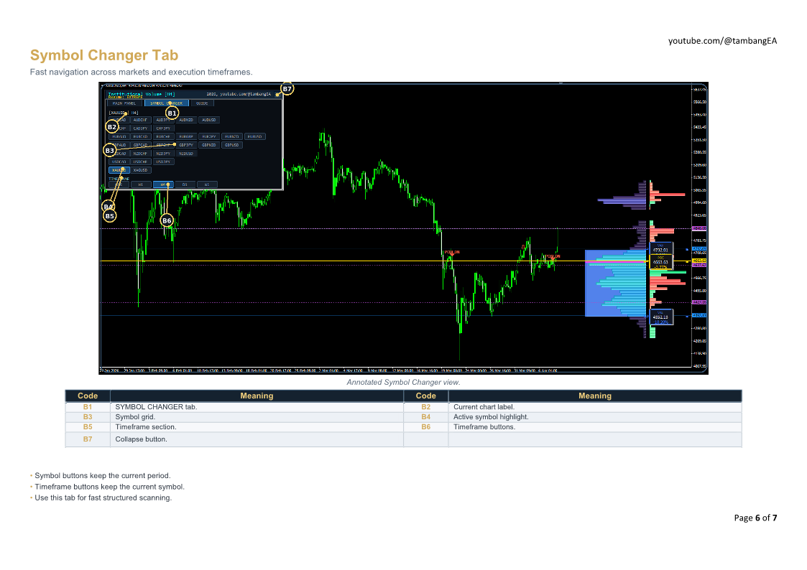
Task: Choose the D1 timeframe button
Action: 185,184
